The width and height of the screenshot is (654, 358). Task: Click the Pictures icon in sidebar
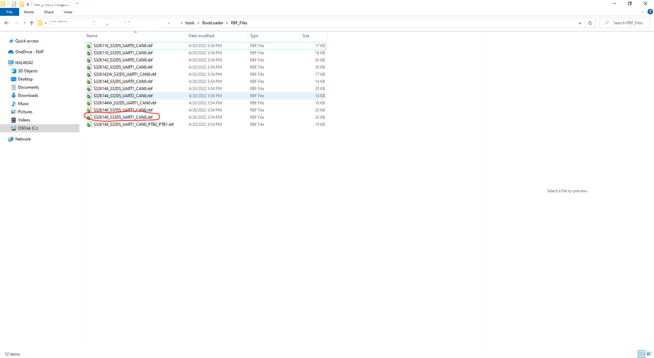(14, 112)
